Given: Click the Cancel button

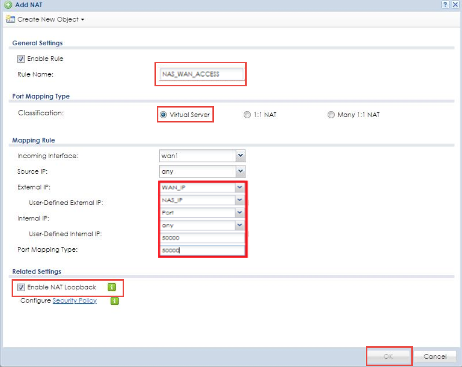Looking at the screenshot, I should 434,356.
